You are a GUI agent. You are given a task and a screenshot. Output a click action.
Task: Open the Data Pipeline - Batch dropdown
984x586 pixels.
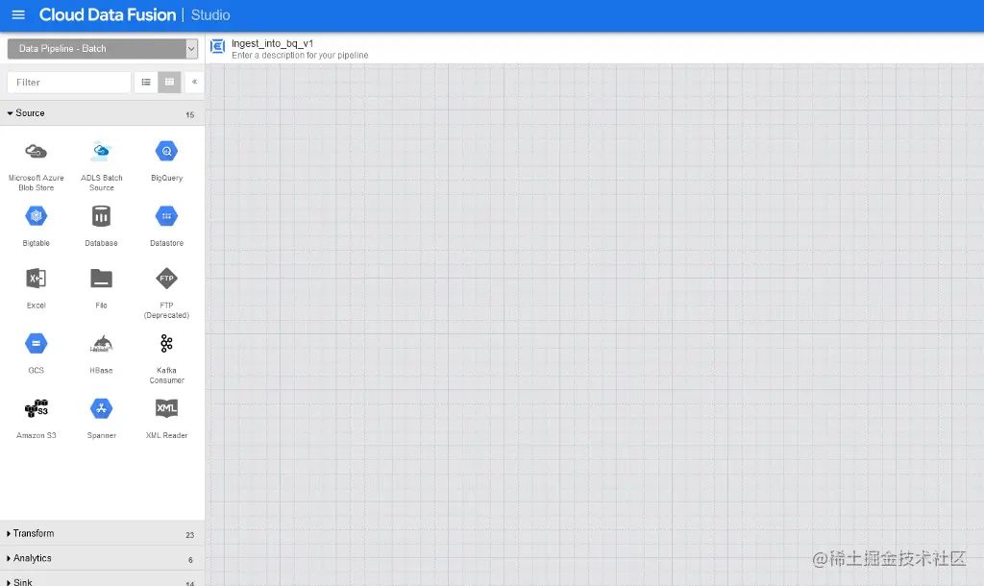pyautogui.click(x=102, y=48)
